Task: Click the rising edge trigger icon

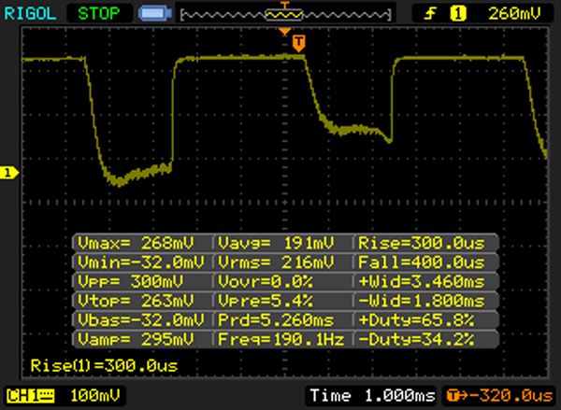Action: [x=430, y=14]
